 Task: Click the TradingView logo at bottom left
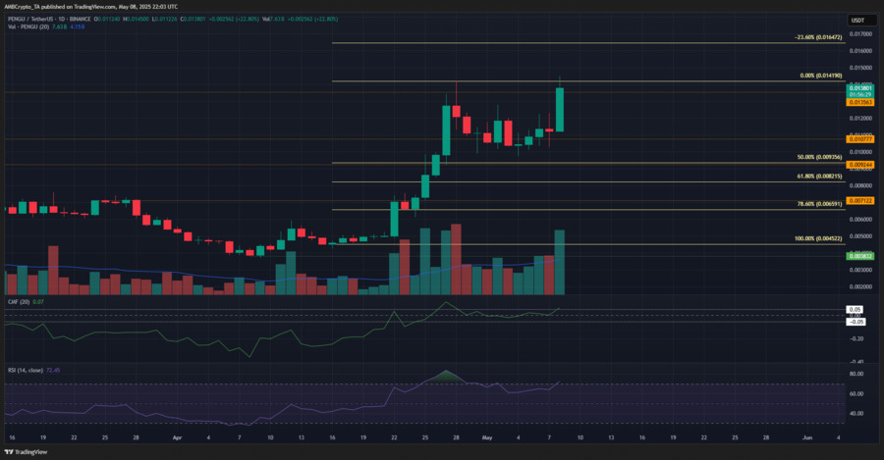(x=26, y=452)
